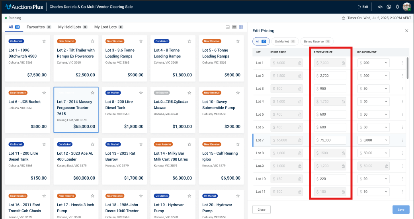Switch to the single image view icon

(x=228, y=27)
